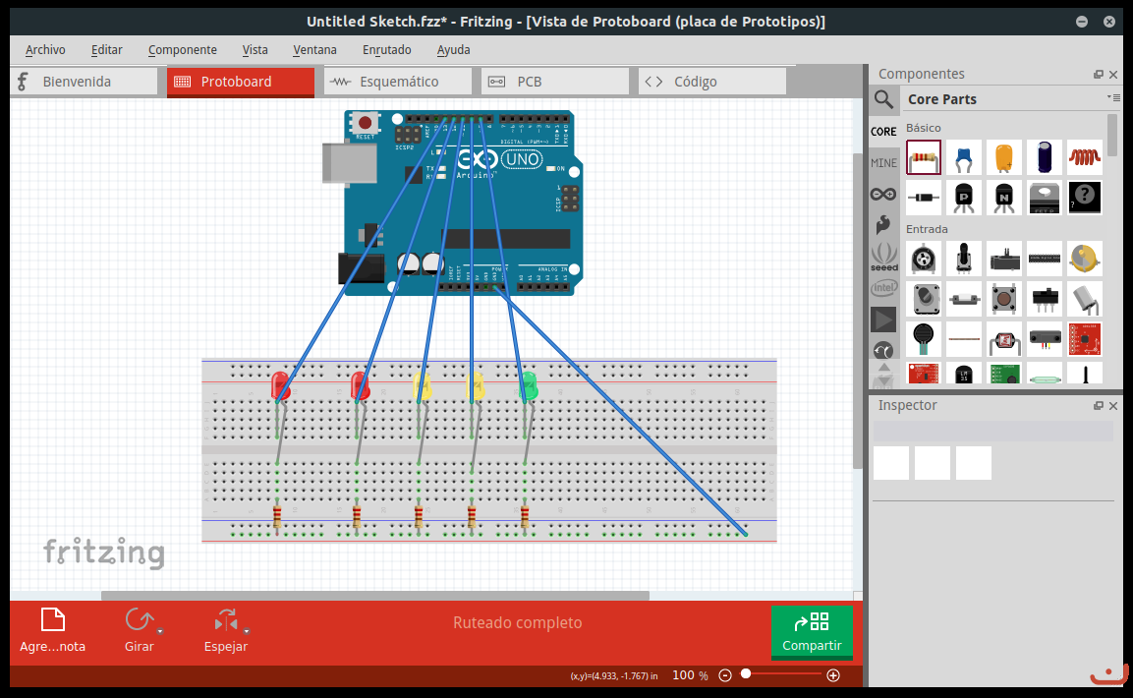Open the Enrutado menu
Screen dimensions: 1133x698
pyautogui.click(x=386, y=49)
